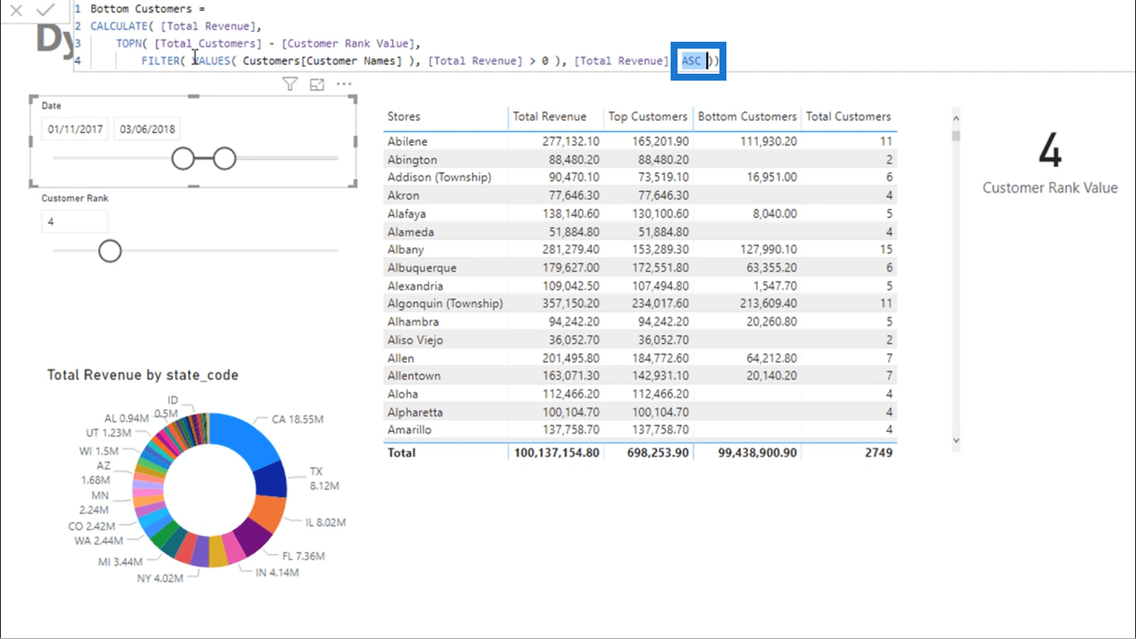
Task: Click CALCULATE in the formula bar
Action: (119, 26)
